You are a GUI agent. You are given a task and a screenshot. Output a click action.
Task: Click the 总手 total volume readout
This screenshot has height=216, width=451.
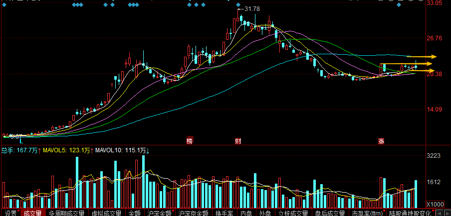pyautogui.click(x=19, y=150)
